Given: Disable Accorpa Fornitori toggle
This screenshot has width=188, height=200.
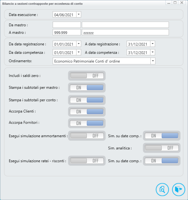Looking at the screenshot, I should 87,123.
